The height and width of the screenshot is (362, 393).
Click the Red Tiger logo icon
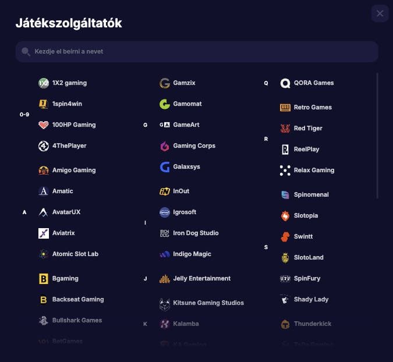click(x=285, y=129)
